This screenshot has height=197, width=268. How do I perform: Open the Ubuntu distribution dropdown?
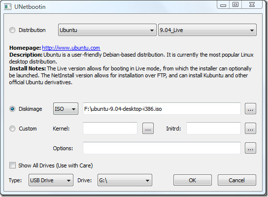[x=107, y=30]
